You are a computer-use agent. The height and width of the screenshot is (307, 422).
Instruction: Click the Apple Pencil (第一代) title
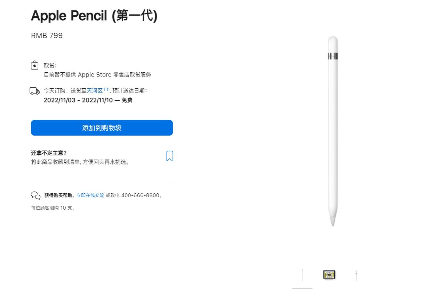[94, 16]
